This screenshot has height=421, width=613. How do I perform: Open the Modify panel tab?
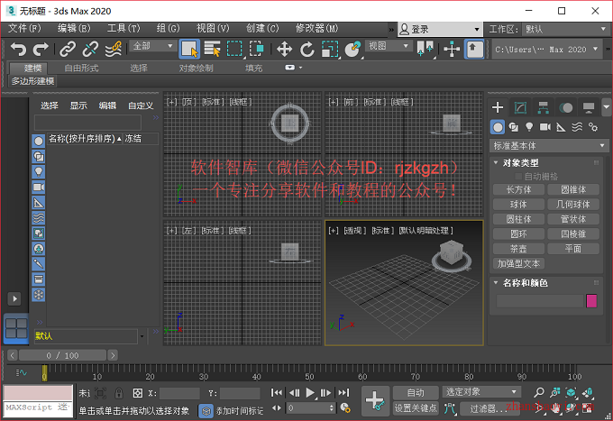(520, 107)
